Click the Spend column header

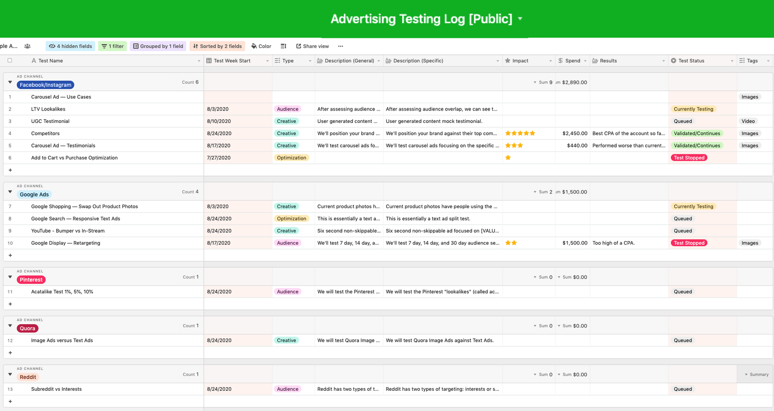(x=572, y=61)
